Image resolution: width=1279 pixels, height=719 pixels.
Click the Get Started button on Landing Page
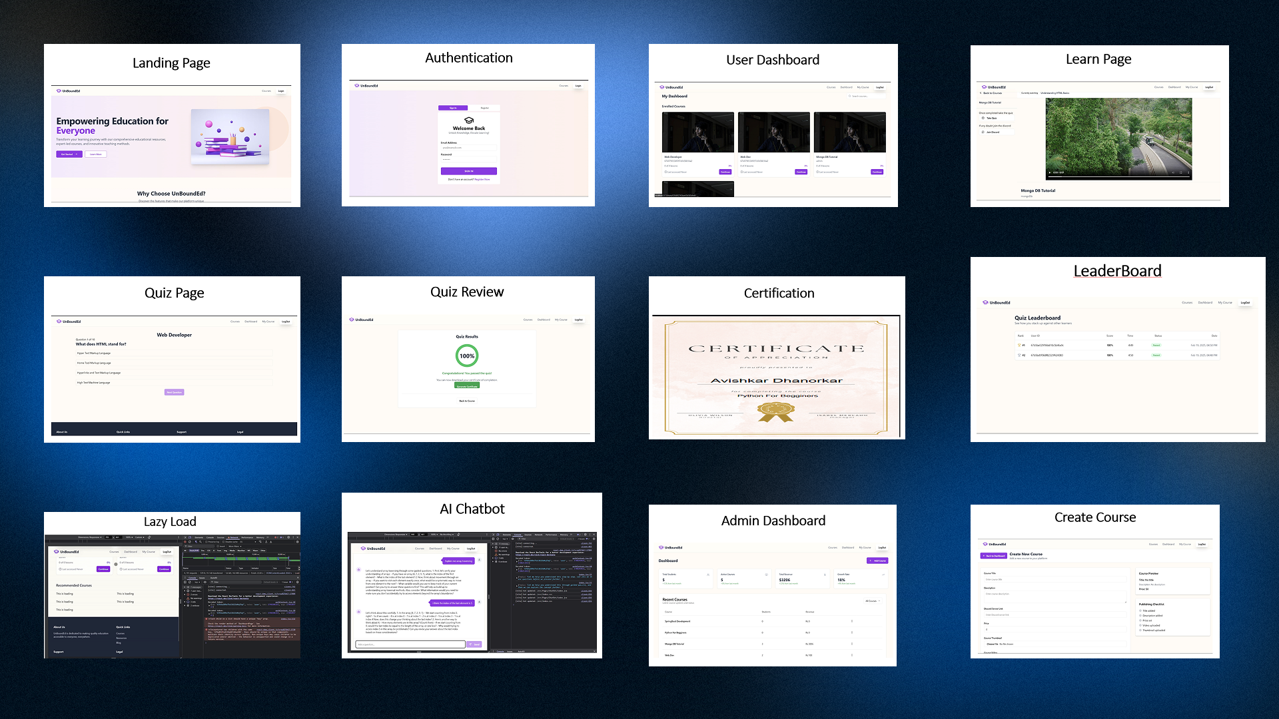point(69,154)
